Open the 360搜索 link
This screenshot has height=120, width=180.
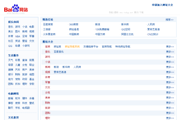coord(74,24)
